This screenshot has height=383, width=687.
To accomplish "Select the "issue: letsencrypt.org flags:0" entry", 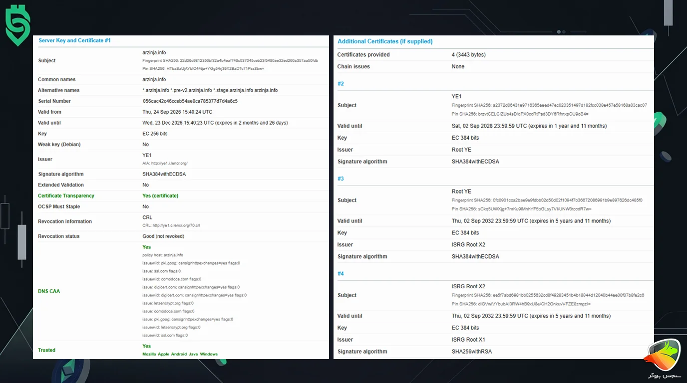I will pyautogui.click(x=168, y=303).
